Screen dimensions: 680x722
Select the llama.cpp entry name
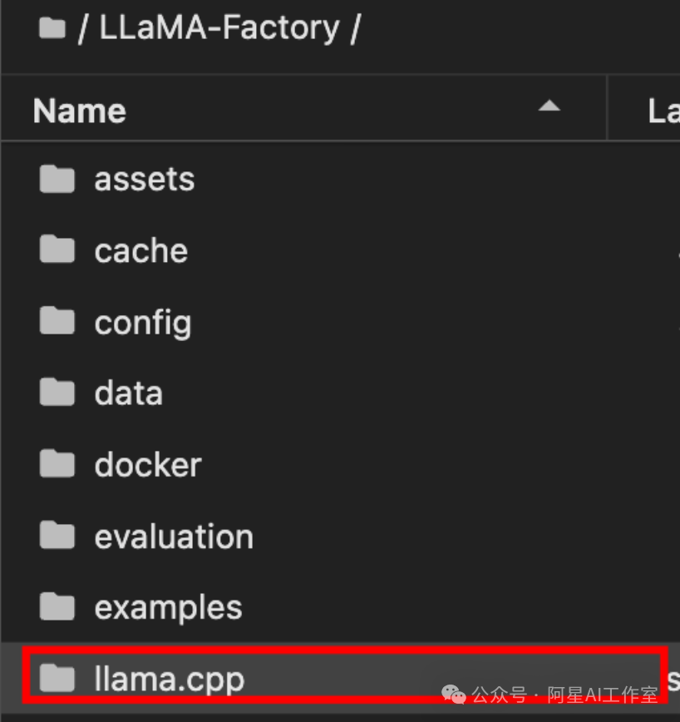[x=170, y=680]
